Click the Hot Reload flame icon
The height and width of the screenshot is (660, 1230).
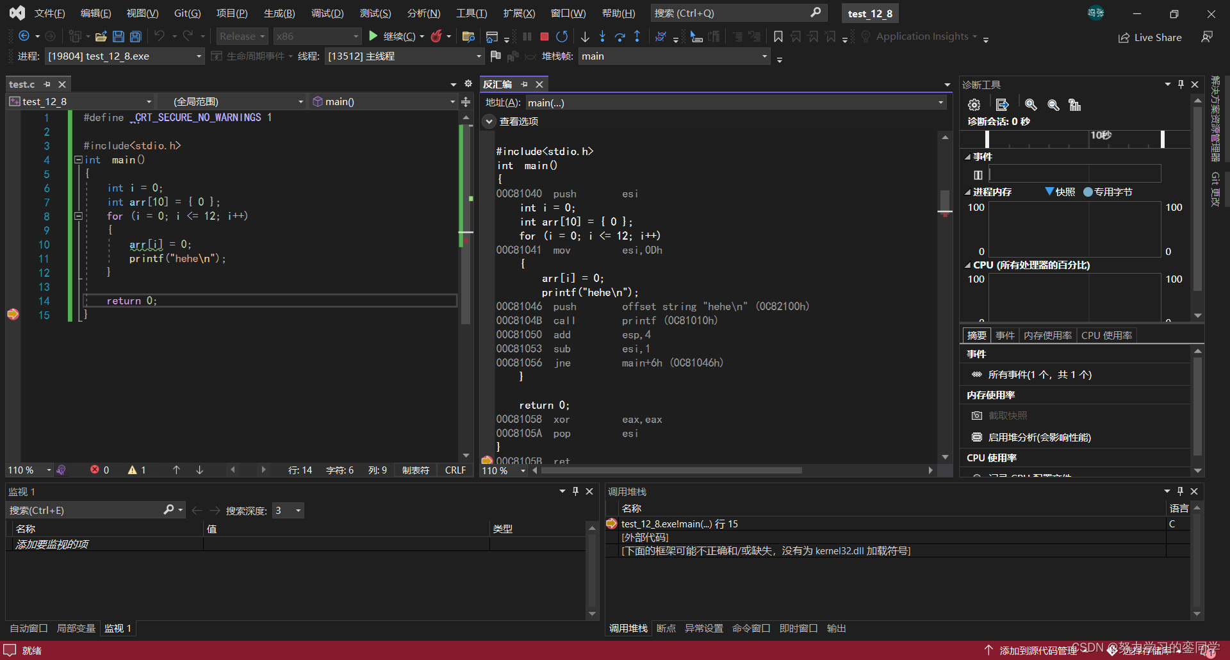(436, 37)
